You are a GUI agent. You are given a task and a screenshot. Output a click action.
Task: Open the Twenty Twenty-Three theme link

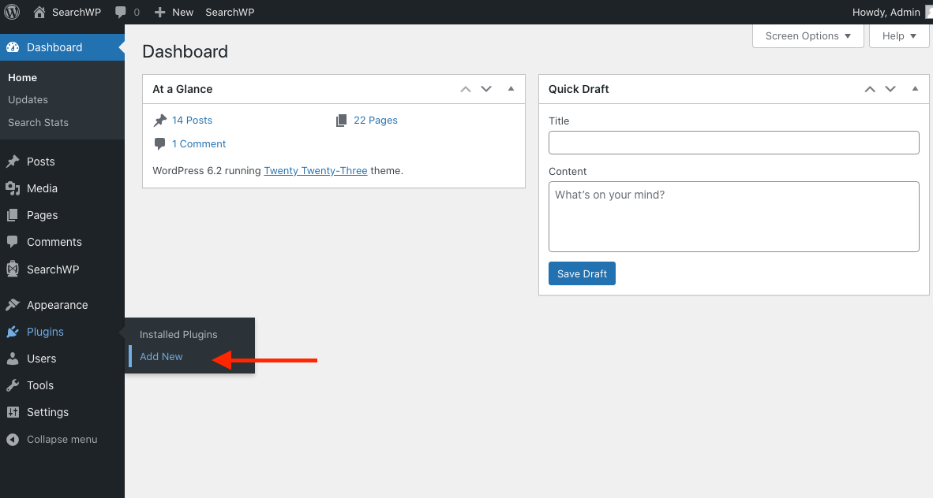(315, 170)
